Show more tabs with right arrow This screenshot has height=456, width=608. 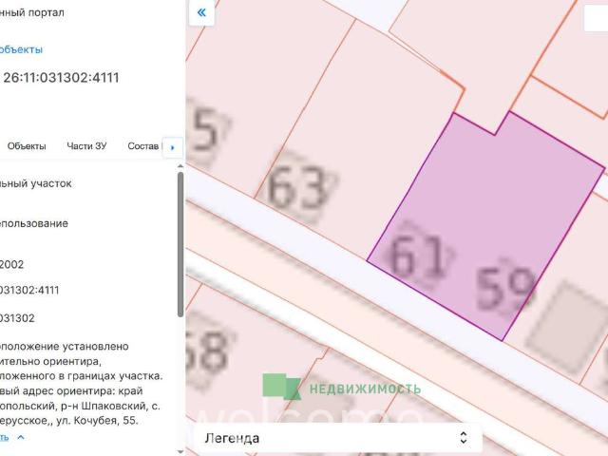(x=173, y=147)
